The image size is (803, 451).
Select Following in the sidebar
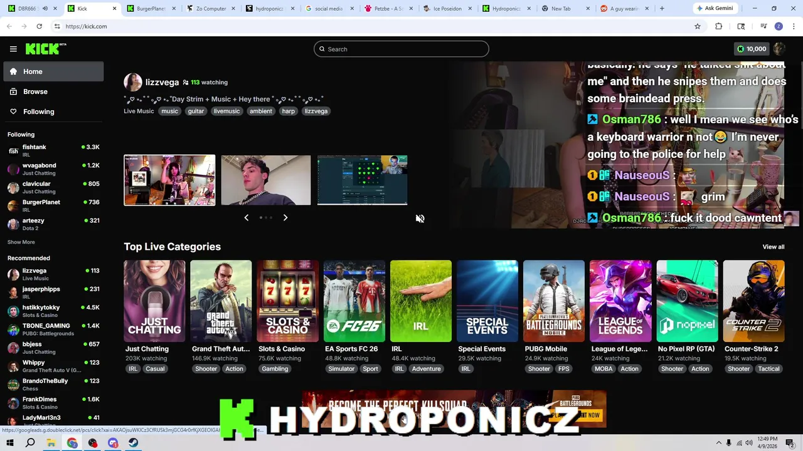coord(53,111)
